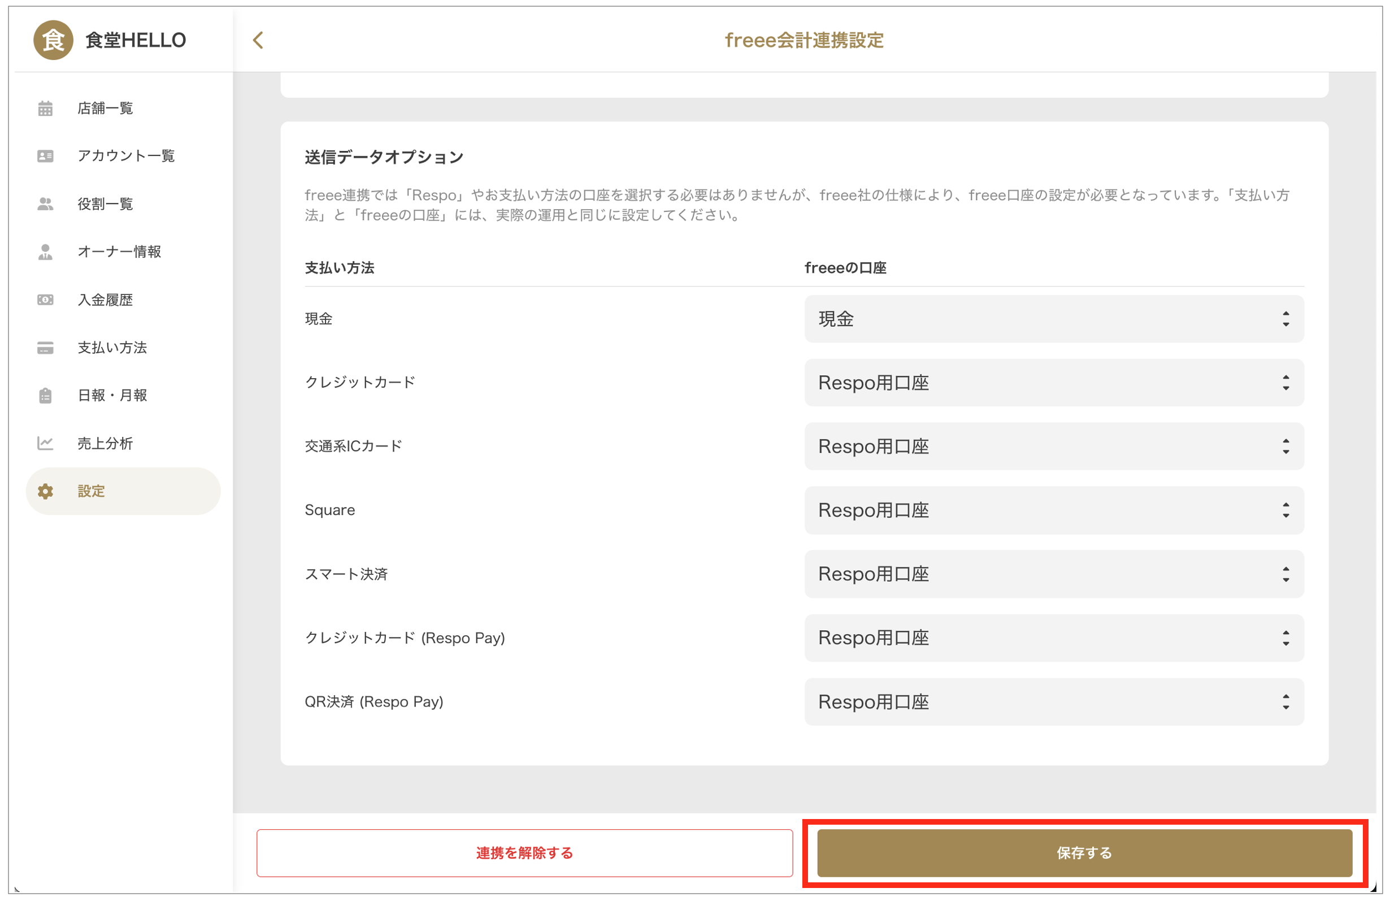Viewport: 1390px width, 901px height.
Task: Click 連携を解除する button
Action: click(524, 853)
